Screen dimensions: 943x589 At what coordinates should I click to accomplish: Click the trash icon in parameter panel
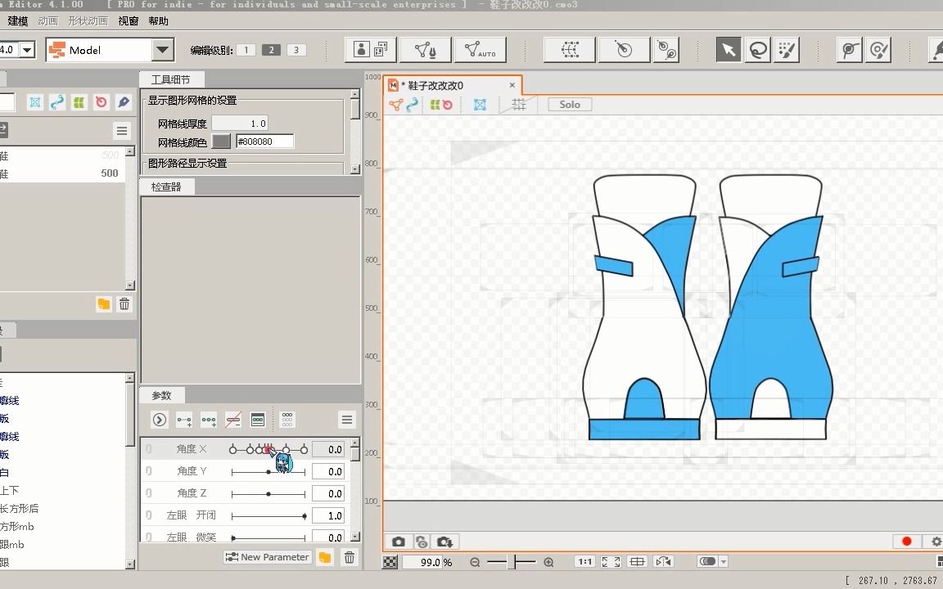point(350,557)
